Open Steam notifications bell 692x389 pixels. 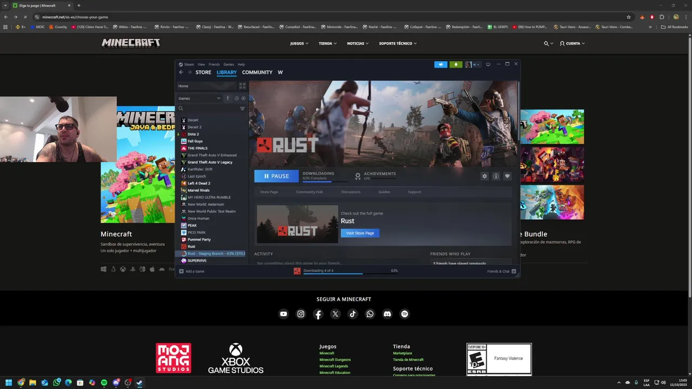(456, 64)
